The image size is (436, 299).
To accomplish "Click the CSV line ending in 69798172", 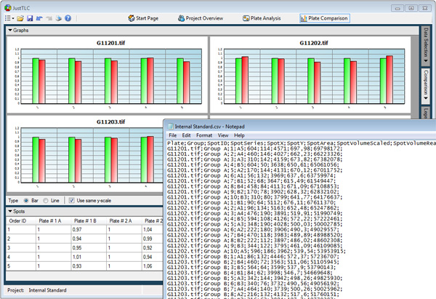I will tap(255, 148).
